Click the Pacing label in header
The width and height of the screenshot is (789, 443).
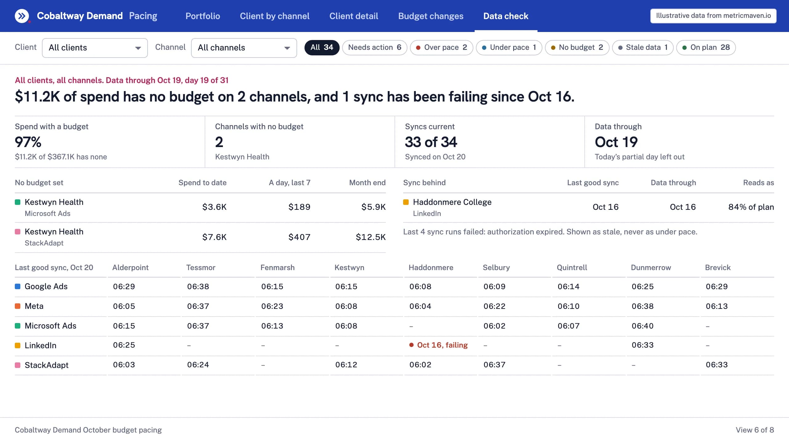[143, 16]
